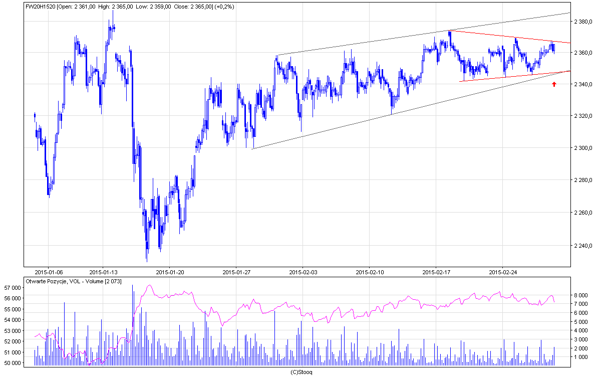This screenshot has height=376, width=601.
Task: Click the 2015-01-20 date label
Action: [170, 272]
